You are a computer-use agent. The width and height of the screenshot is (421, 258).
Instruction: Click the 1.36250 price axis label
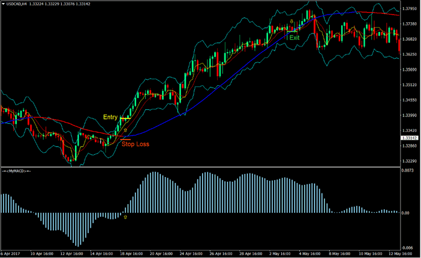point(409,54)
